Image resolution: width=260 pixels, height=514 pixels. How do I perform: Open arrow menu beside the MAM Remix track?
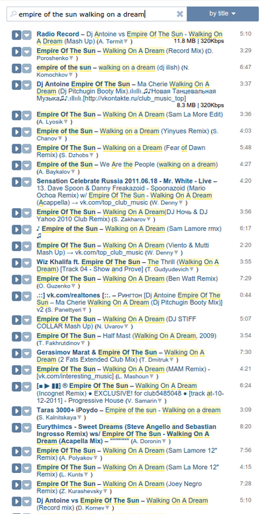(27, 370)
